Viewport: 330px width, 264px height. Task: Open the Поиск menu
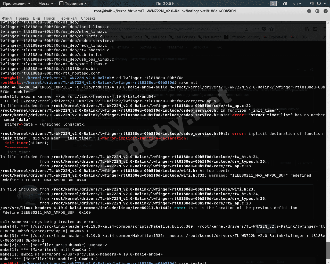(x=49, y=18)
